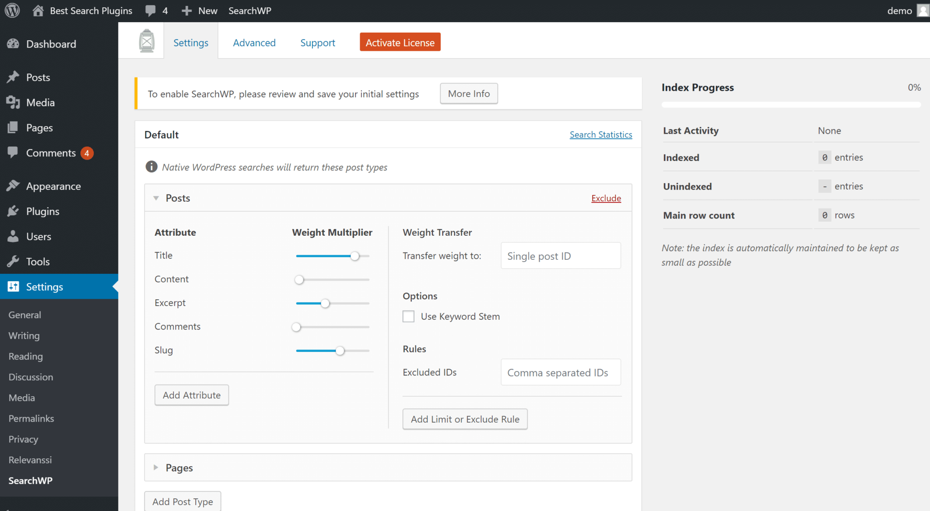Click the WordPress logo icon
930x511 pixels.
(x=12, y=10)
